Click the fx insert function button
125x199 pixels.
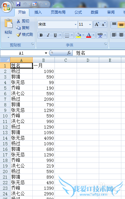[69, 53]
